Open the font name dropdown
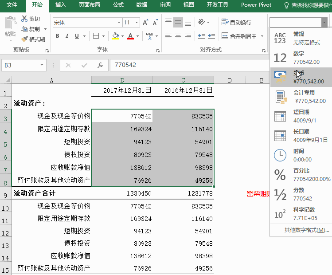 (119, 22)
